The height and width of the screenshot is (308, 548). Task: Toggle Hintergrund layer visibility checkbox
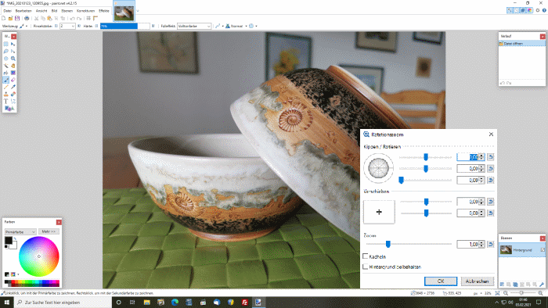(543, 249)
